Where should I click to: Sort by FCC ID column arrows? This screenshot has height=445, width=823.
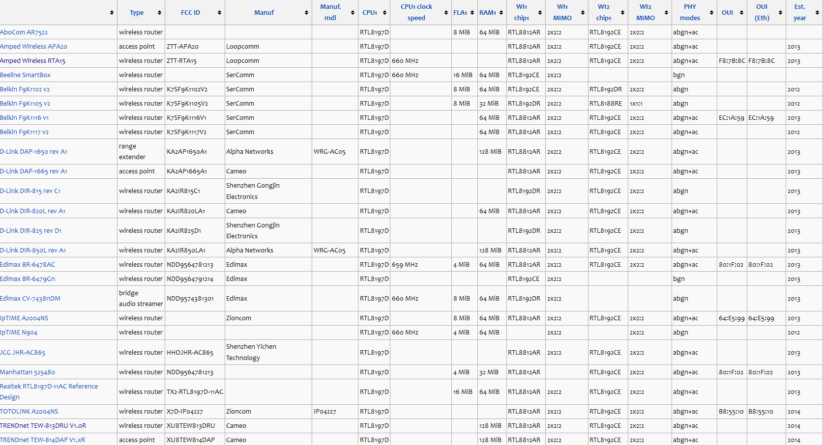pos(219,13)
